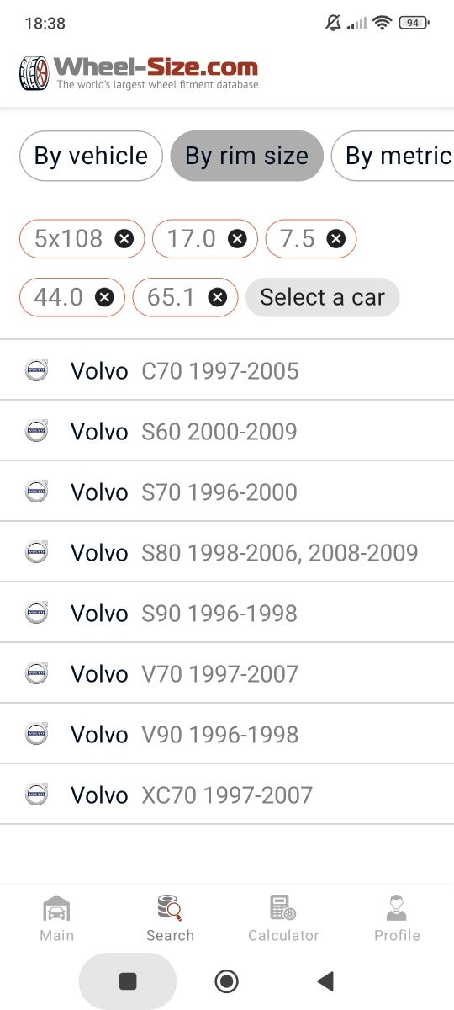454x1010 pixels.
Task: Tap the Wheel-Size.com logo
Action: (139, 73)
